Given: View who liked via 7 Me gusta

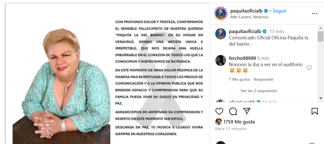Looking at the screenshot, I should (239, 79).
